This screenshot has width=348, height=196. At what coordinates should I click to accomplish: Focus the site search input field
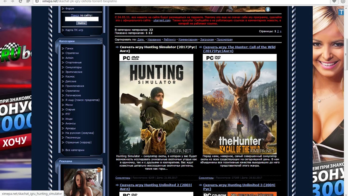[x=82, y=19]
